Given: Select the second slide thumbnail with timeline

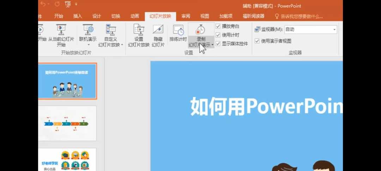Looking at the screenshot, I should pyautogui.click(x=67, y=123).
